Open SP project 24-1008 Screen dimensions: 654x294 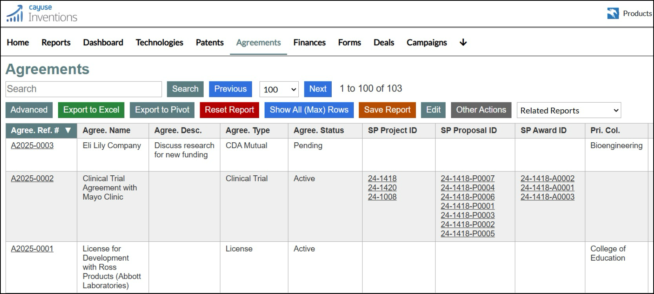382,197
